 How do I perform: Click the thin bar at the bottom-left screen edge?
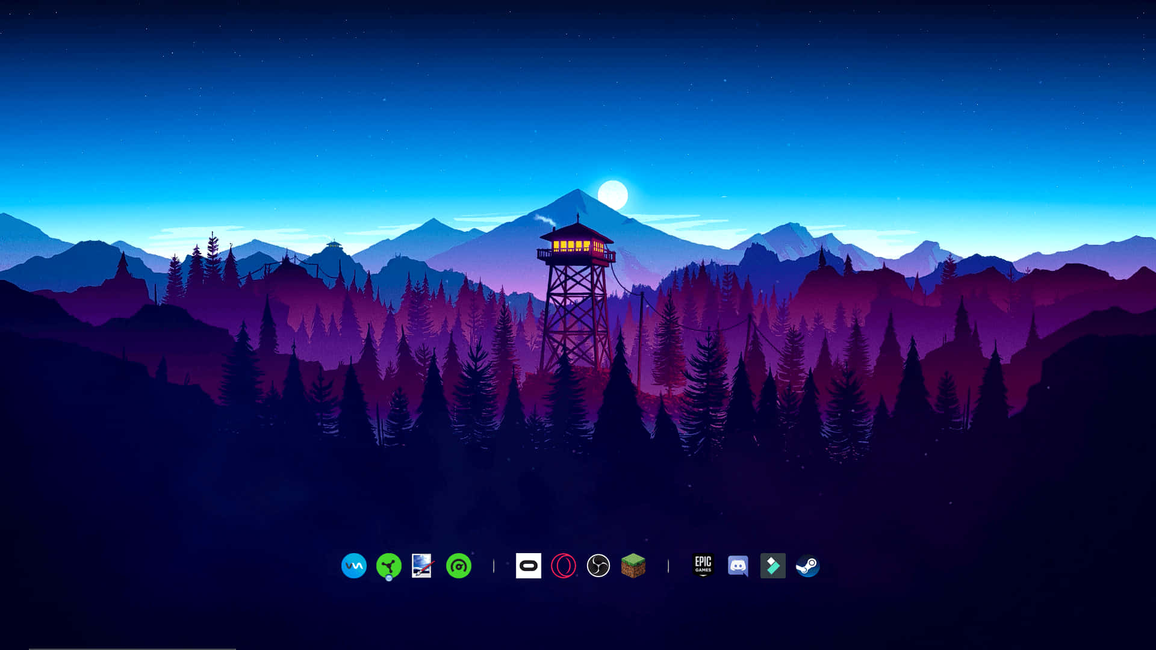[132, 648]
